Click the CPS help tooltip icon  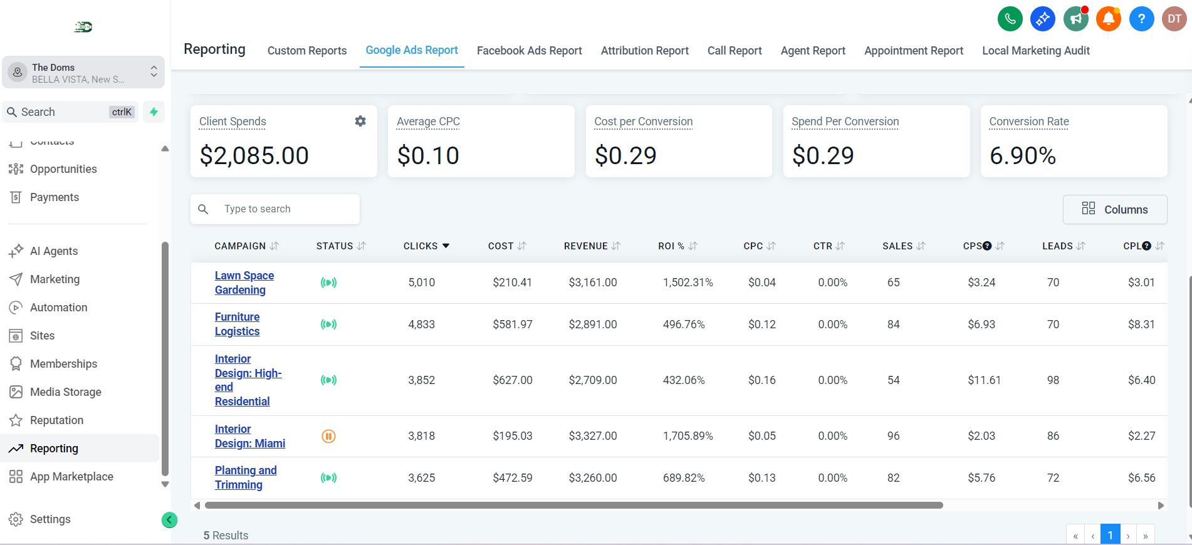click(987, 246)
